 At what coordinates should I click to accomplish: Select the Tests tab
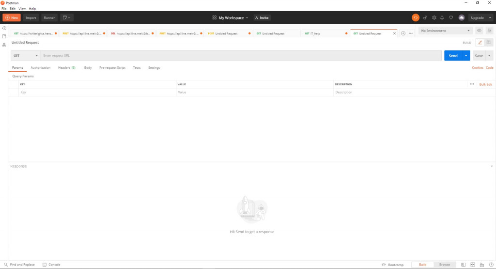pos(137,68)
